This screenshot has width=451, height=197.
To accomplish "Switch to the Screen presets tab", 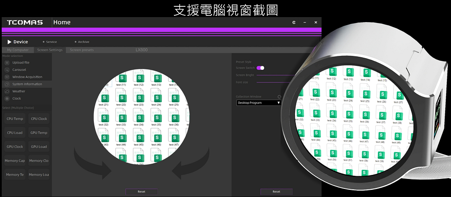I will [82, 50].
